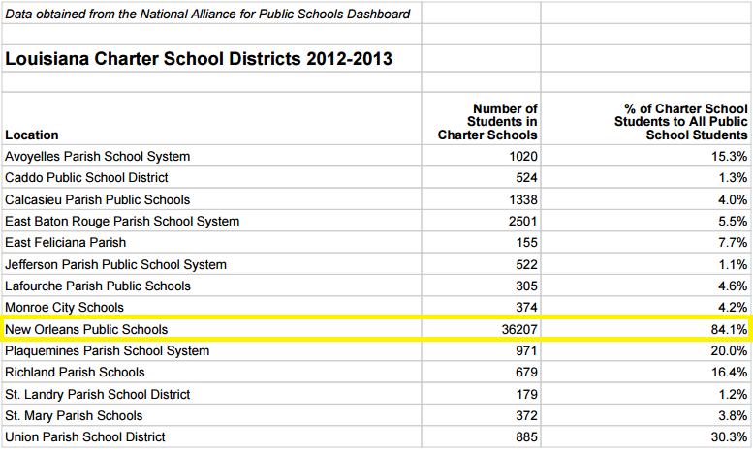Select the Richland Parish Schools cell

[75, 373]
